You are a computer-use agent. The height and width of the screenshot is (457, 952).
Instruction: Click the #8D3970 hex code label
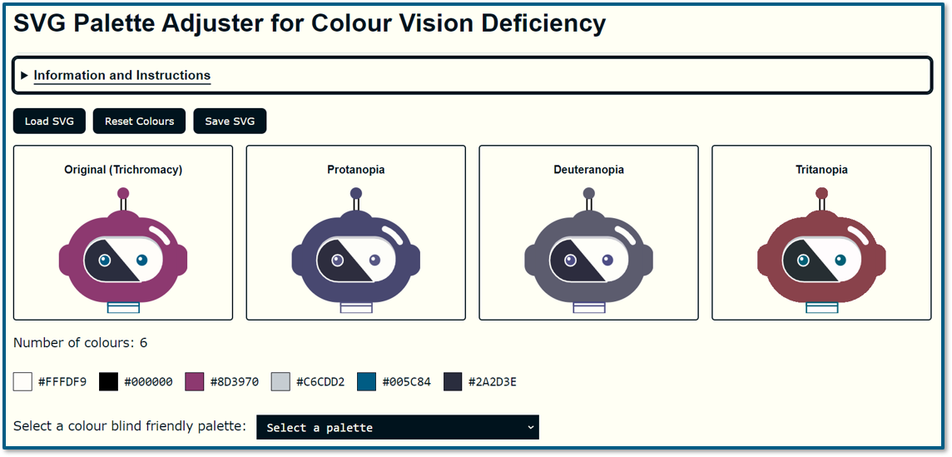[x=235, y=382]
